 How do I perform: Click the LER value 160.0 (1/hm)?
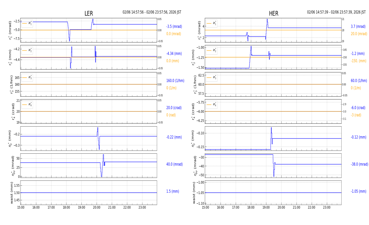pos(175,81)
